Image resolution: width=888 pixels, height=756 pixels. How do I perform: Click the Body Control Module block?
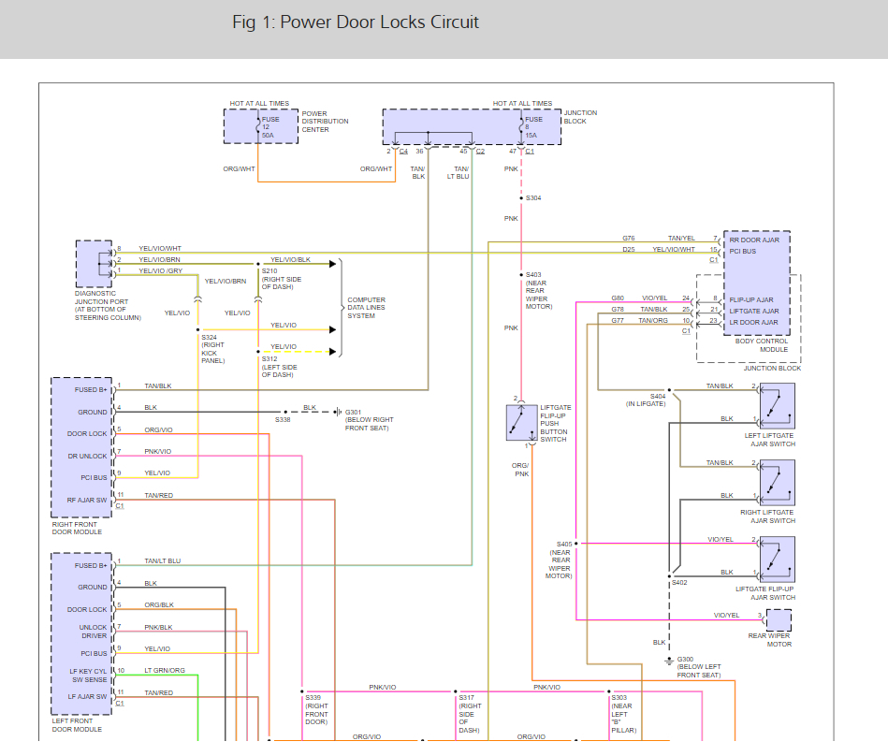pos(757,283)
